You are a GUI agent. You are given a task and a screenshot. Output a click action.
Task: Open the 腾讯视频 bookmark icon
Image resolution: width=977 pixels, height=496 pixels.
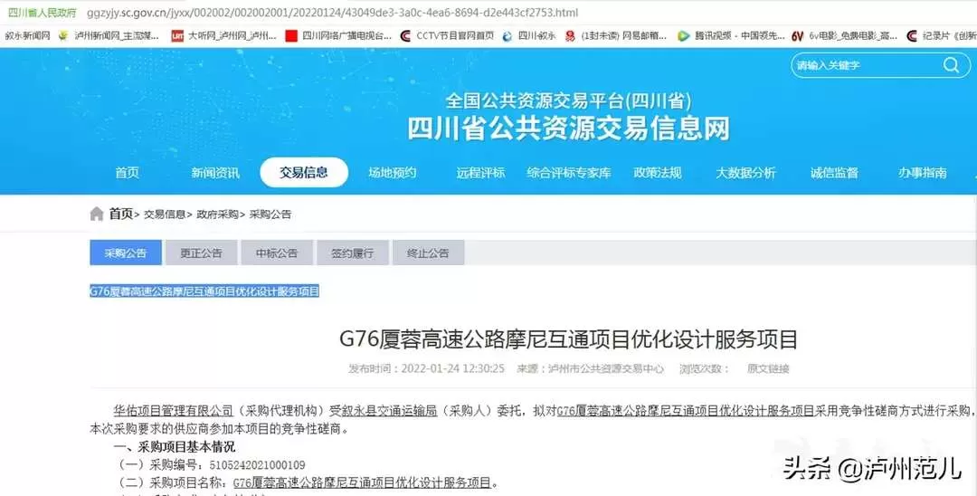(x=684, y=36)
